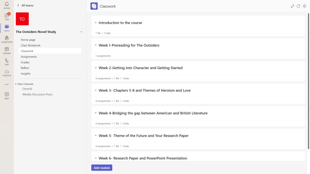Open OneDrive from the app rail

(x=7, y=73)
